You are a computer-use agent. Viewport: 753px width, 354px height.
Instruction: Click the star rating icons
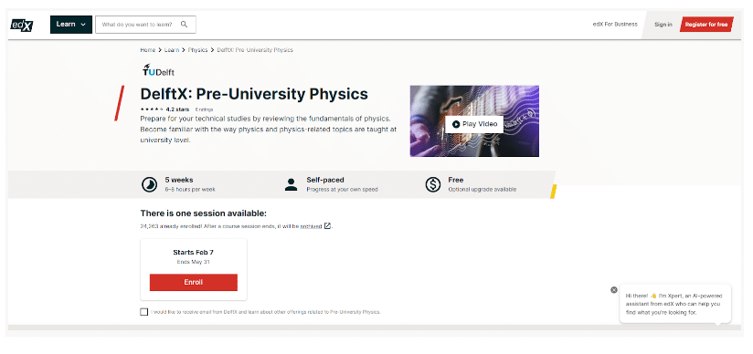click(x=152, y=109)
